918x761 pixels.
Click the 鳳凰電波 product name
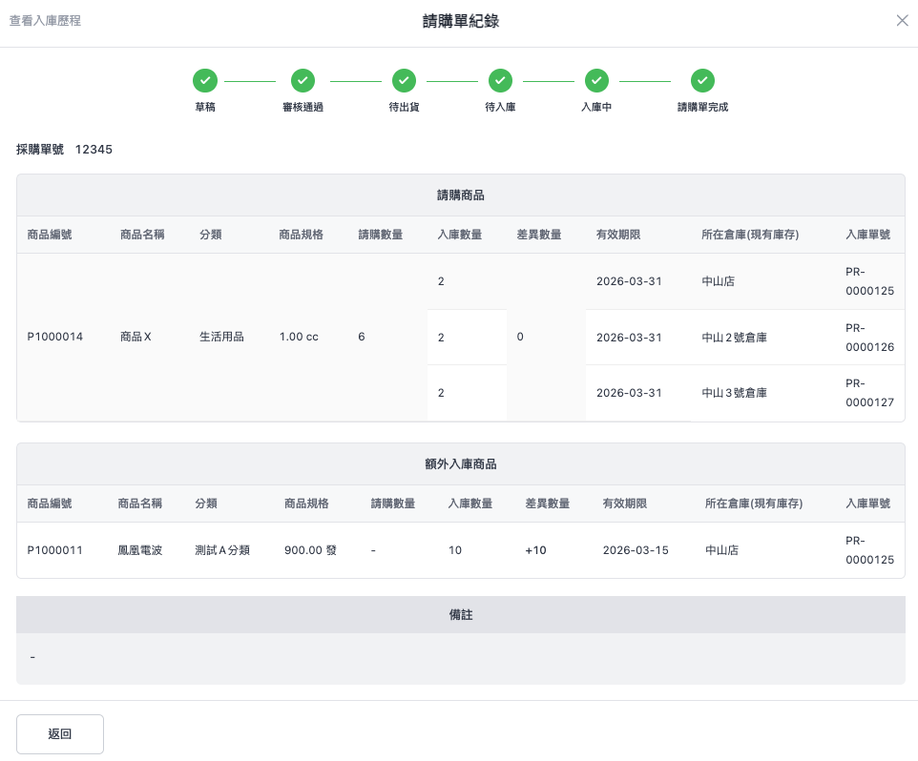click(139, 550)
